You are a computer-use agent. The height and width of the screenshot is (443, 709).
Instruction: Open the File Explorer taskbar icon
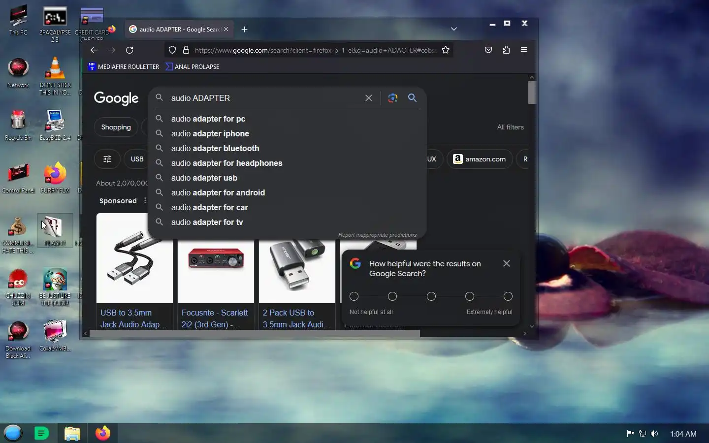(72, 433)
